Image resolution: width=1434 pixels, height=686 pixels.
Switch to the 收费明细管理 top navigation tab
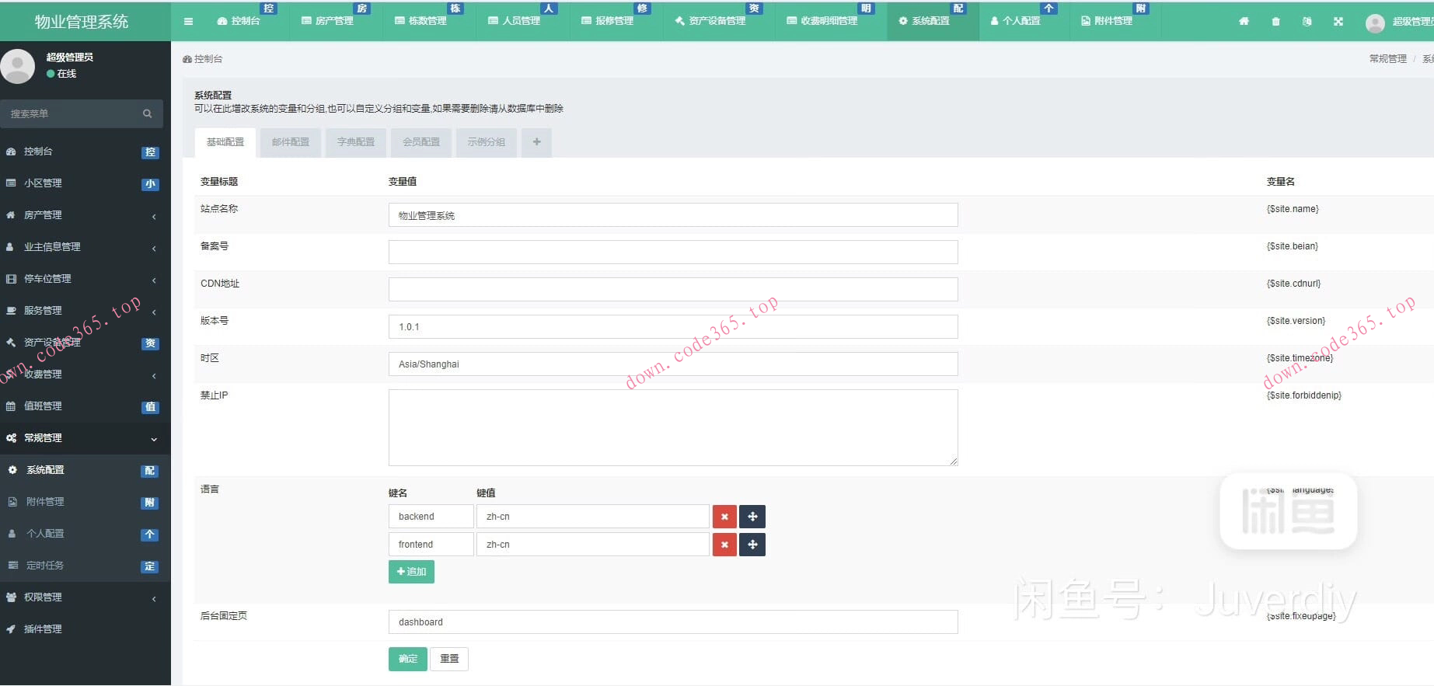coord(822,21)
